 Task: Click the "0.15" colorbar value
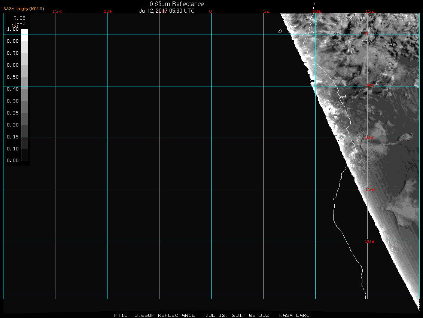(13, 137)
